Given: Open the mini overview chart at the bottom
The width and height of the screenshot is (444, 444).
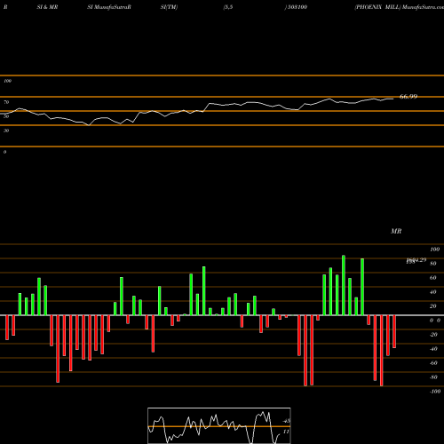Looking at the screenshot, I should [219, 425].
